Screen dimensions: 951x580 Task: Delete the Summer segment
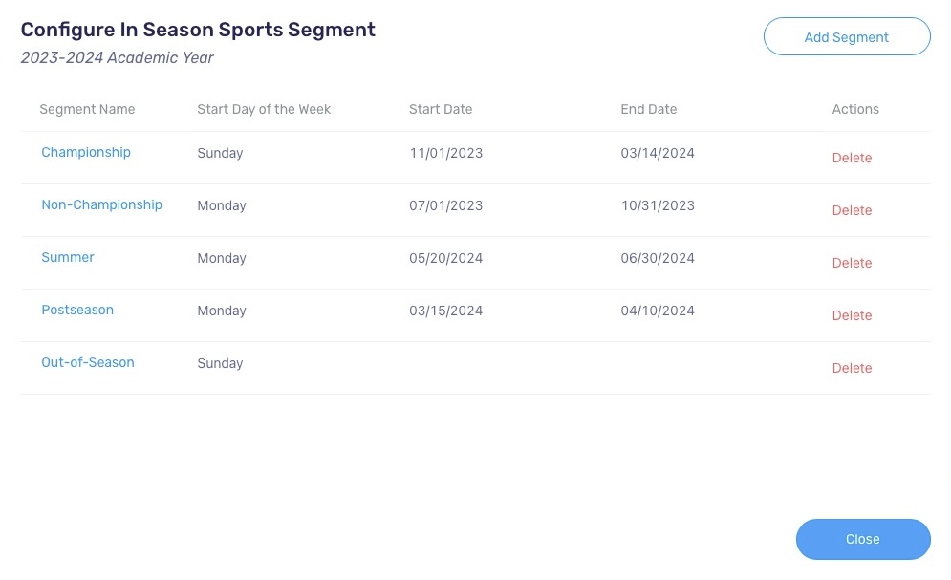[x=852, y=263]
